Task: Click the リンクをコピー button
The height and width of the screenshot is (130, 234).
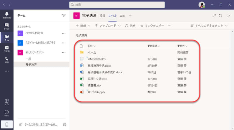Action: pos(152,26)
